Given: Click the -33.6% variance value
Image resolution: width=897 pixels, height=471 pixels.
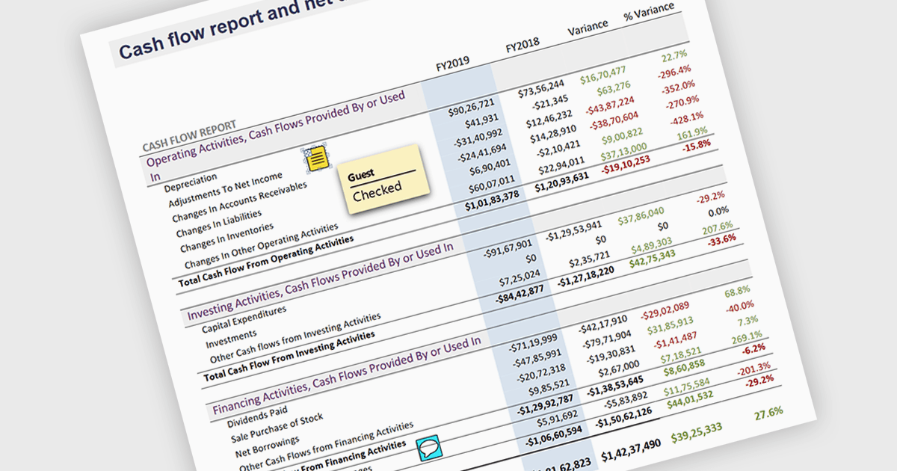Looking at the screenshot, I should coord(721,239).
